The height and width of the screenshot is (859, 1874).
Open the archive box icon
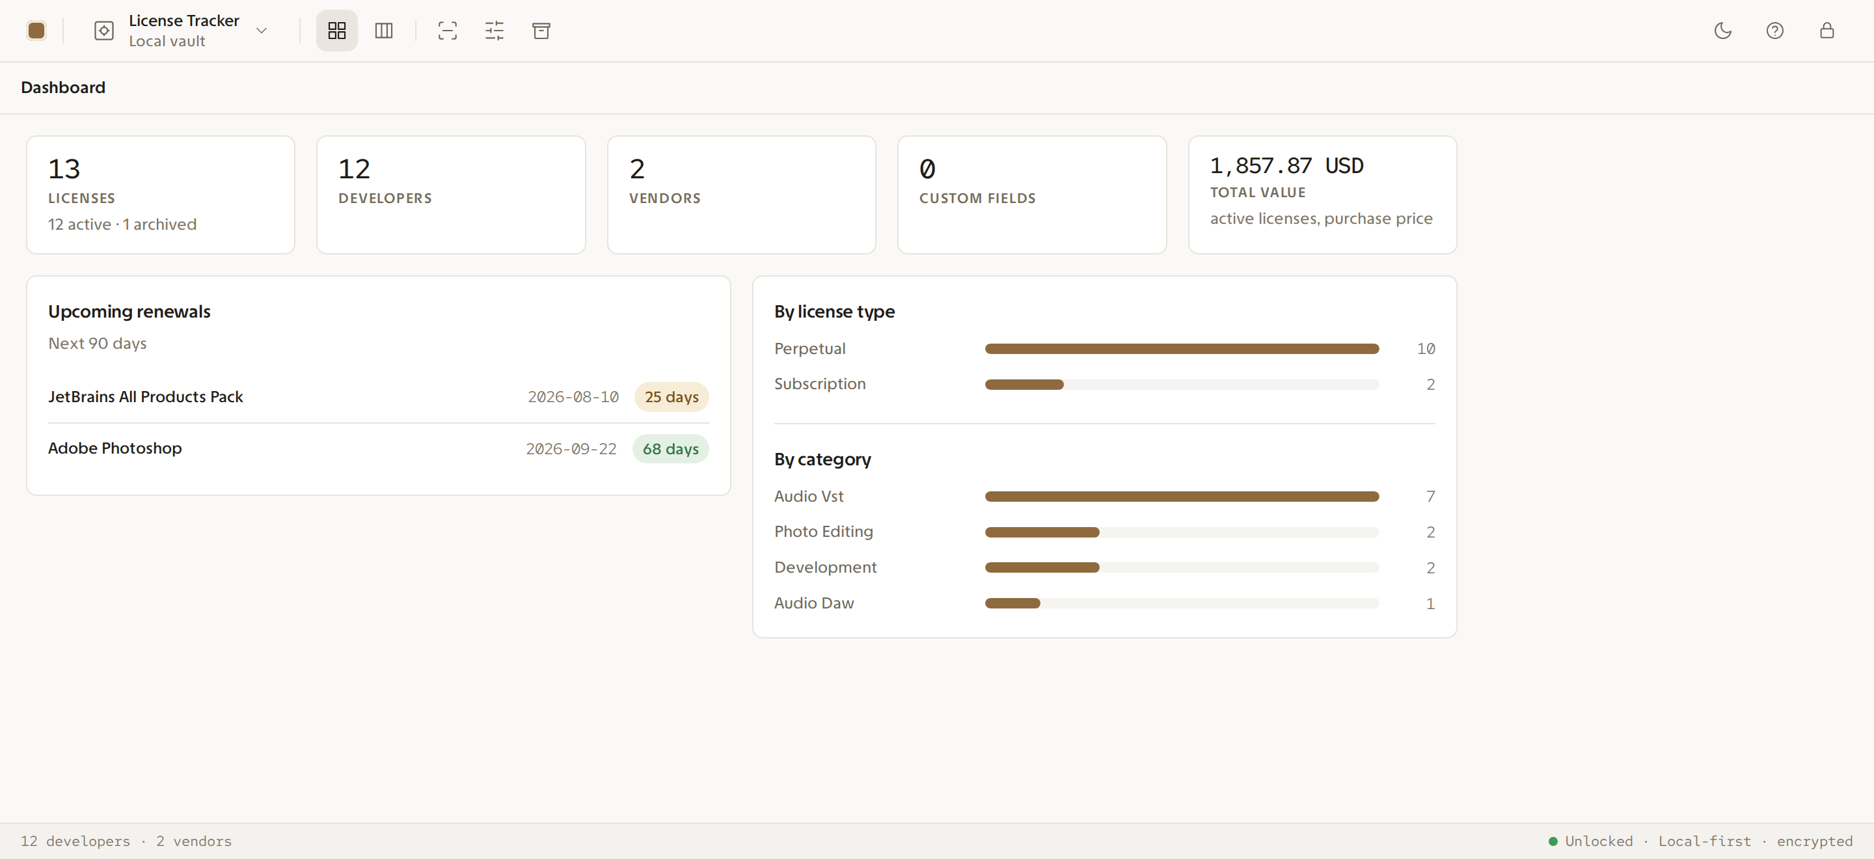pyautogui.click(x=541, y=31)
